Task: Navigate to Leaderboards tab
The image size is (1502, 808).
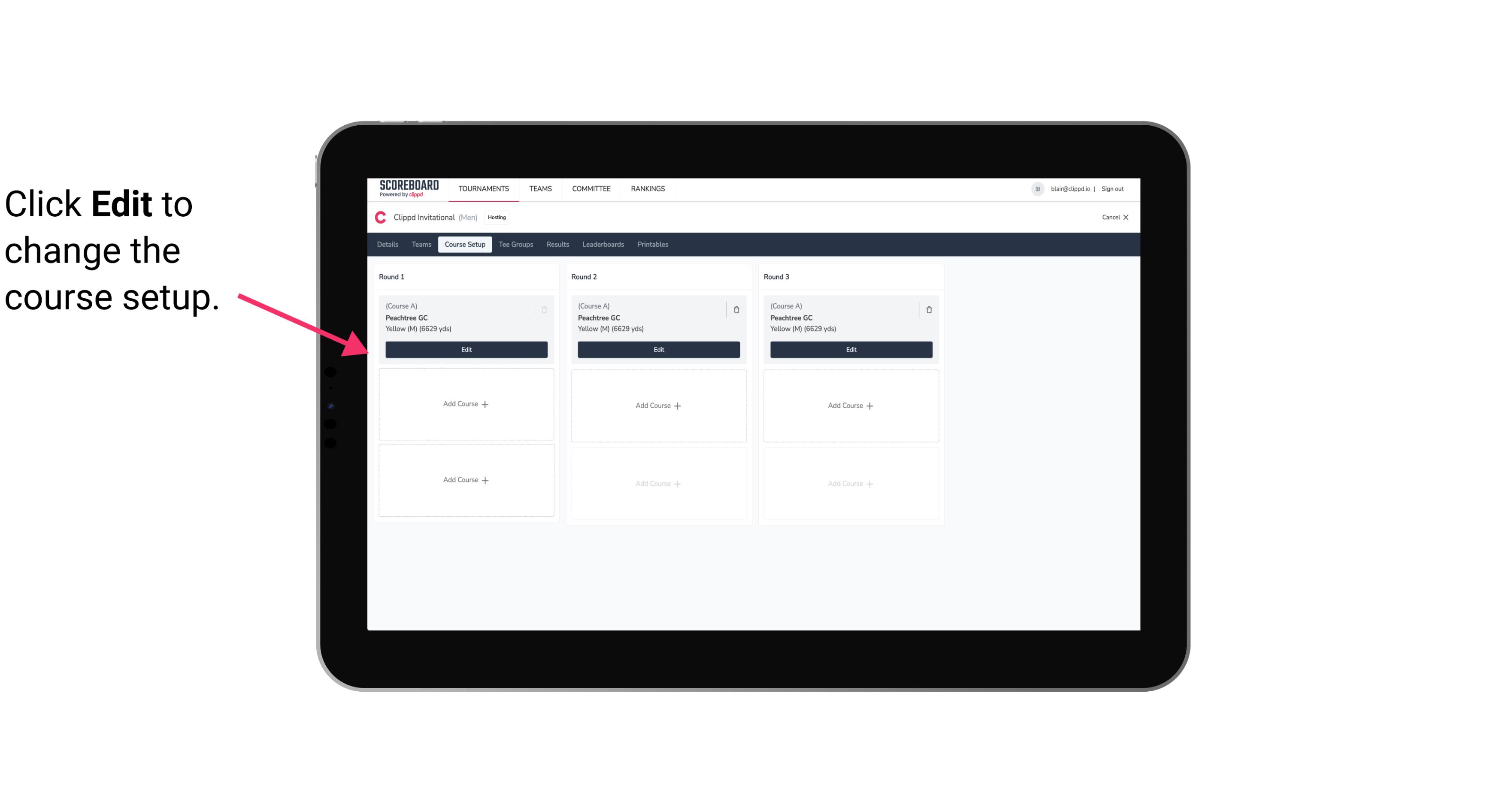Action: pos(603,244)
